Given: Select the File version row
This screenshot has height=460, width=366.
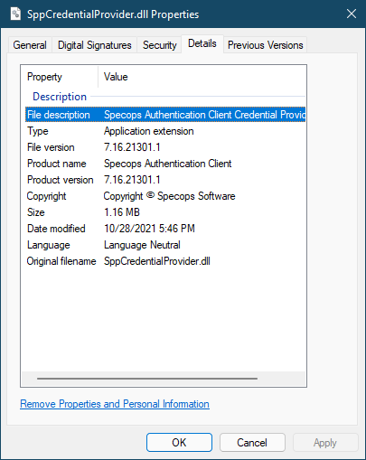Looking at the screenshot, I should [x=165, y=147].
